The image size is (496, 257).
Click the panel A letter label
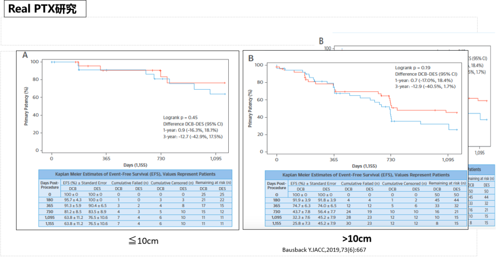click(26, 56)
